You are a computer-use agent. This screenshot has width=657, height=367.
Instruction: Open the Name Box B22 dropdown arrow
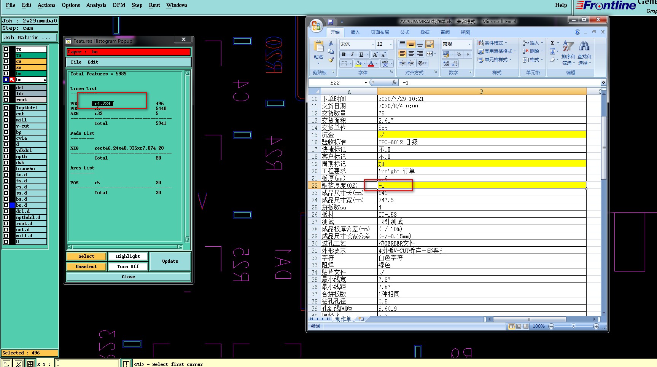point(366,82)
